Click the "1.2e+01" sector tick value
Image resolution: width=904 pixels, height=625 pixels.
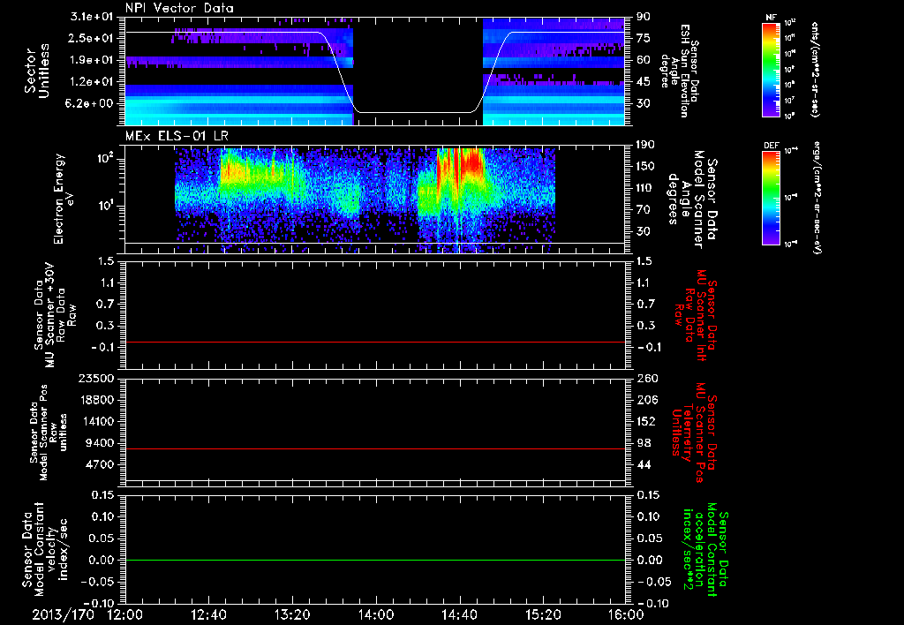[x=92, y=82]
